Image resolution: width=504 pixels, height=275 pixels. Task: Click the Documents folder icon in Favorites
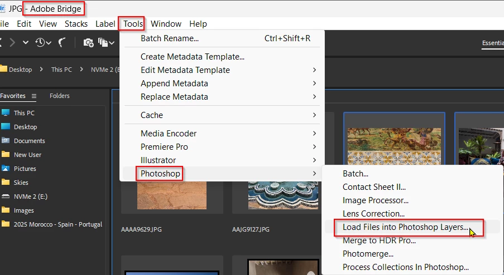pyautogui.click(x=6, y=140)
